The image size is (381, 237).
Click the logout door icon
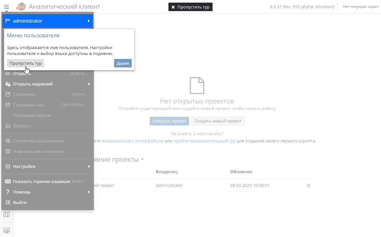point(8,202)
